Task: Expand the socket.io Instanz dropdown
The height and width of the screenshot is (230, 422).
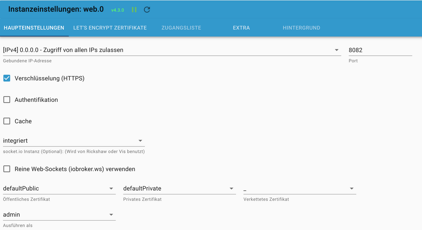Action: (x=73, y=141)
